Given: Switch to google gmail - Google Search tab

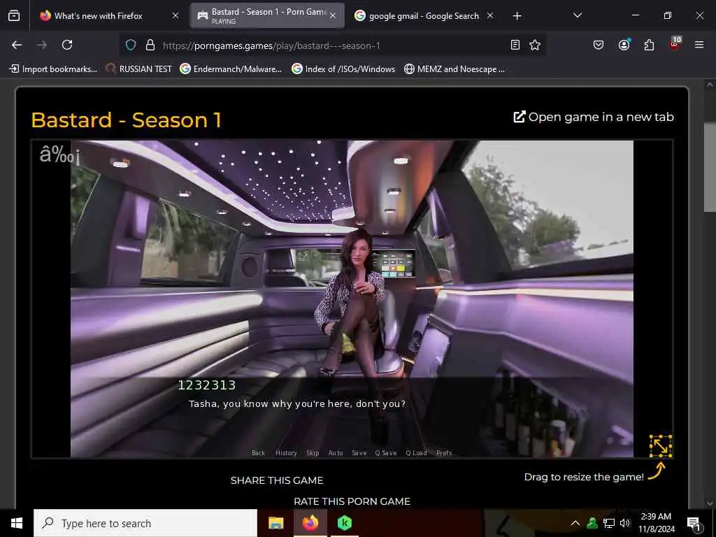Looking at the screenshot, I should 424,16.
